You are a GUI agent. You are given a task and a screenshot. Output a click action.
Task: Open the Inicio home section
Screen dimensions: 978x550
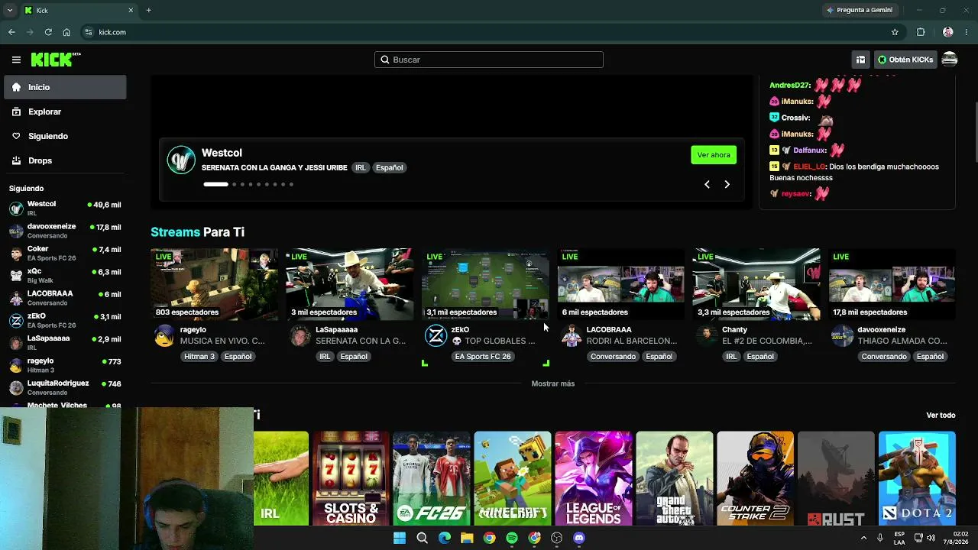(65, 87)
